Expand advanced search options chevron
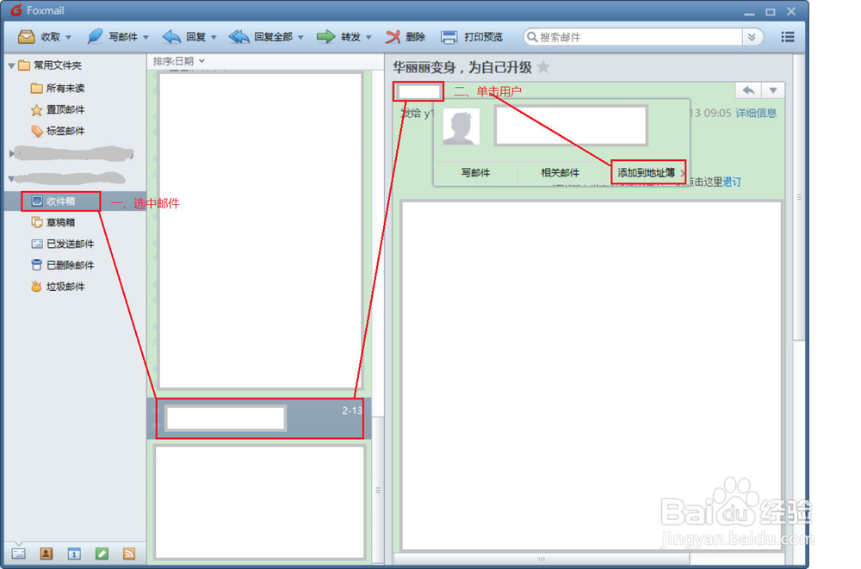 [752, 37]
